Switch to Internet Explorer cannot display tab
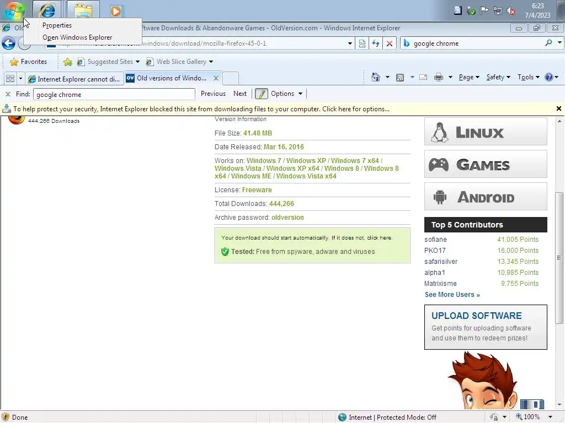Viewport: 565px width, 423px height. coord(74,79)
